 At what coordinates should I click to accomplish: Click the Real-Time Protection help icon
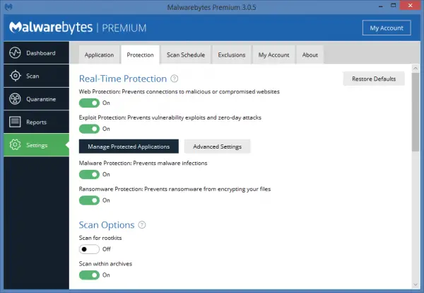[x=175, y=79]
